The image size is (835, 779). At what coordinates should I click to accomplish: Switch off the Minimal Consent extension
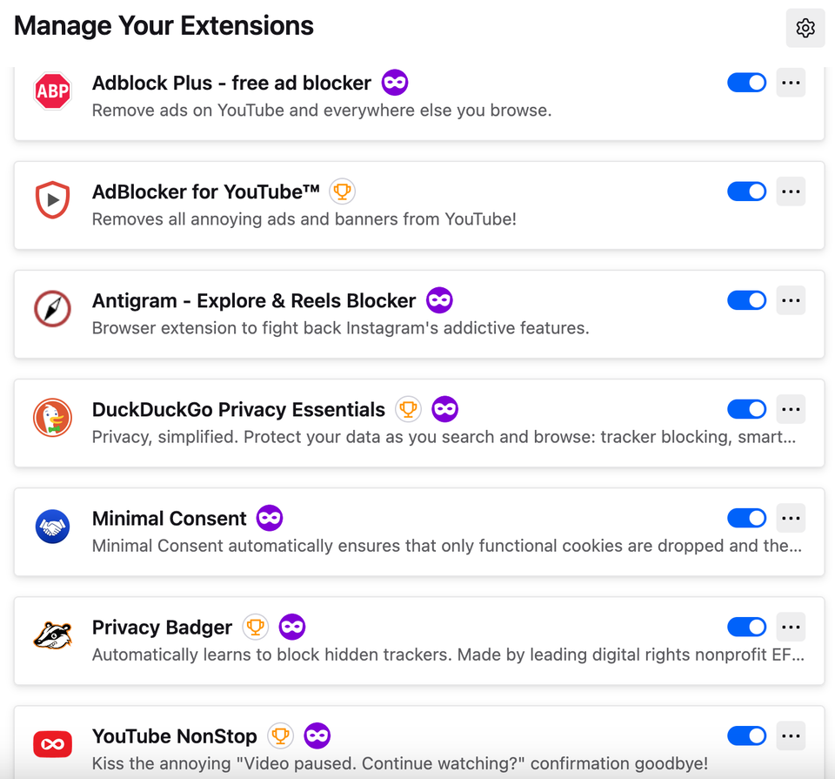pos(746,517)
